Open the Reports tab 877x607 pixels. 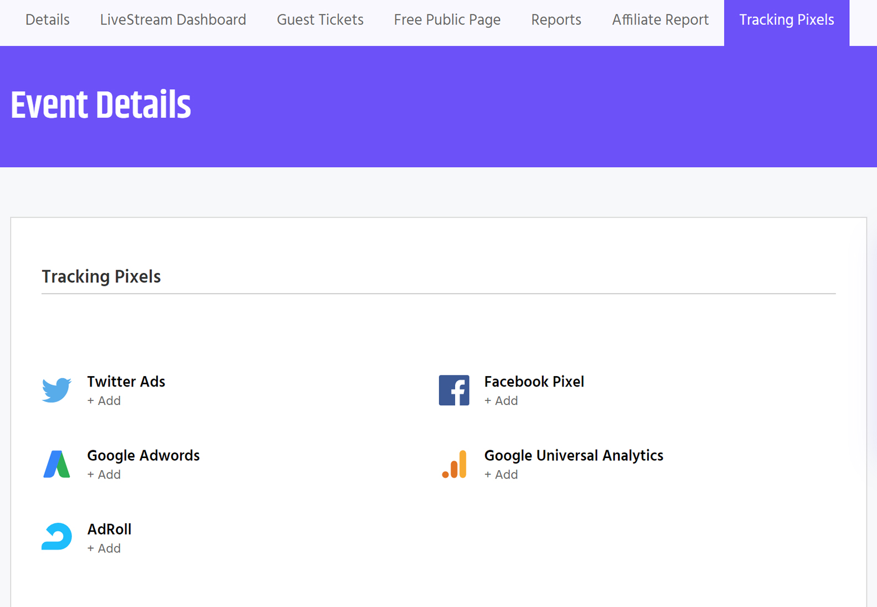click(556, 20)
